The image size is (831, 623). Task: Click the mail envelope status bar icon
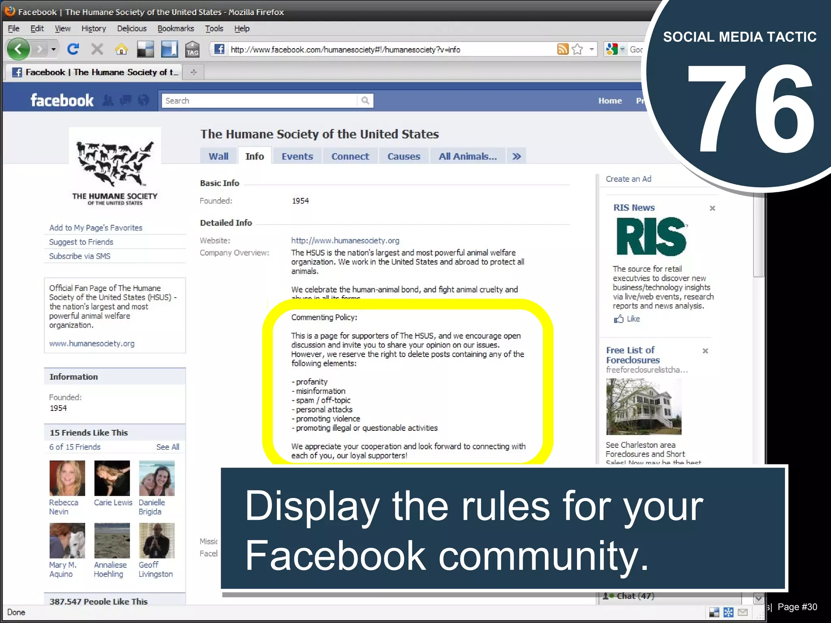pos(743,612)
